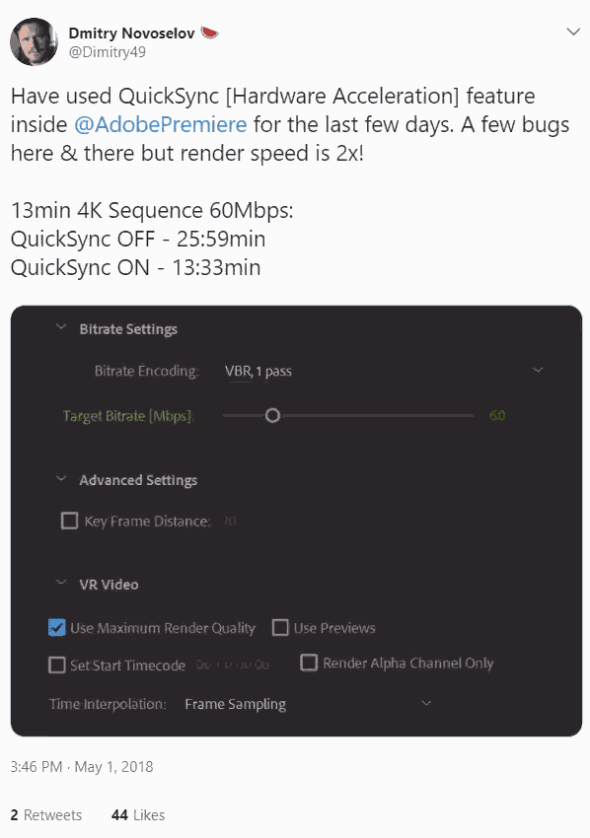
Task: Enable the Set Start Timecode checkbox
Action: (56, 664)
